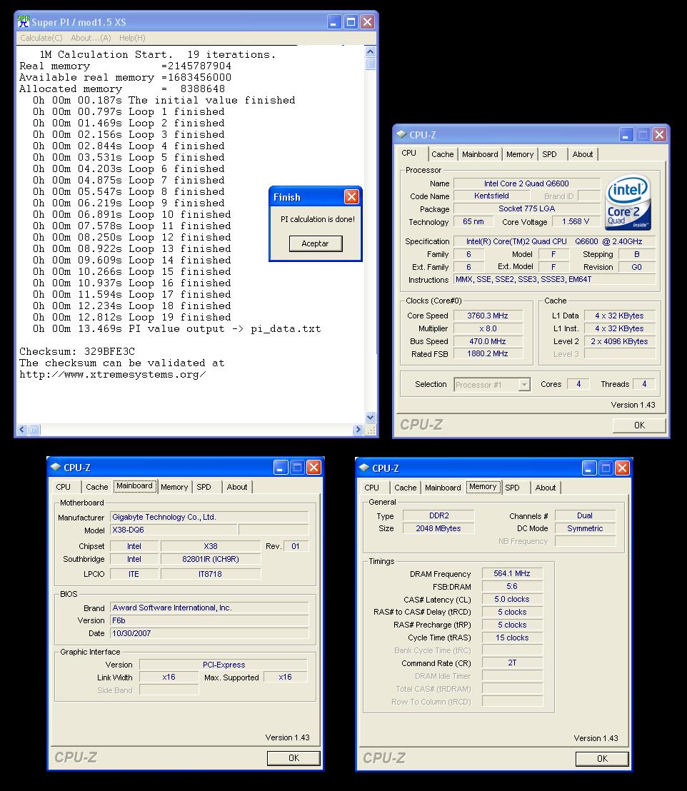
Task: Click the motherboard Model field X38-DQ6
Action: [173, 530]
